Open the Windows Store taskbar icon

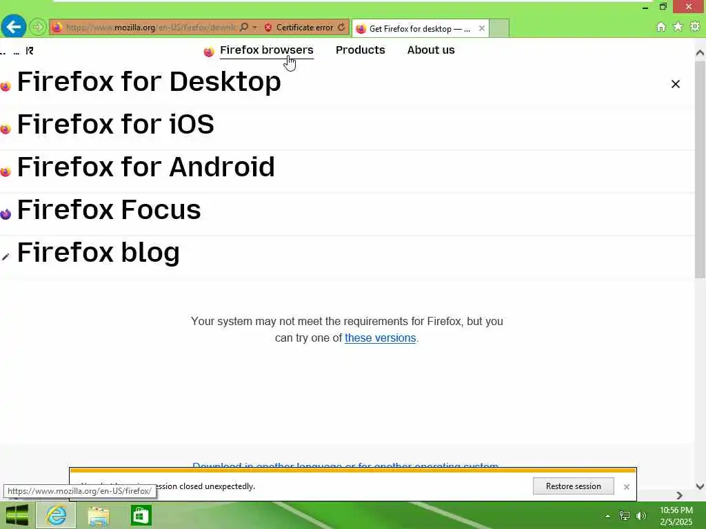pyautogui.click(x=141, y=515)
